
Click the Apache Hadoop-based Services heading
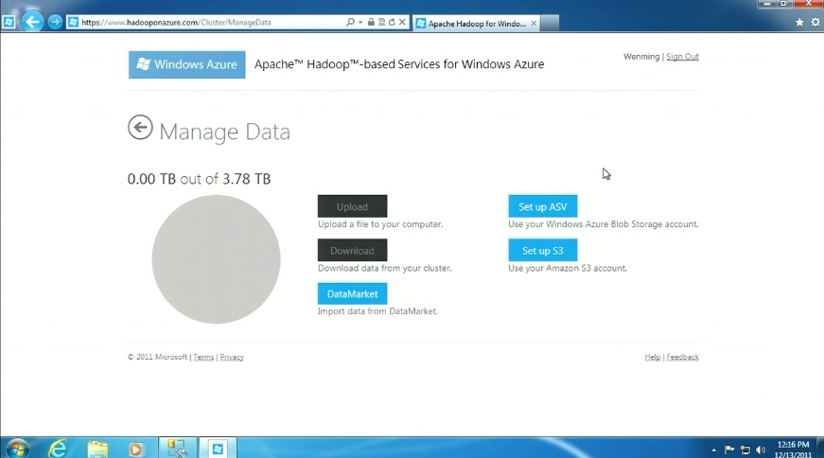(x=399, y=64)
